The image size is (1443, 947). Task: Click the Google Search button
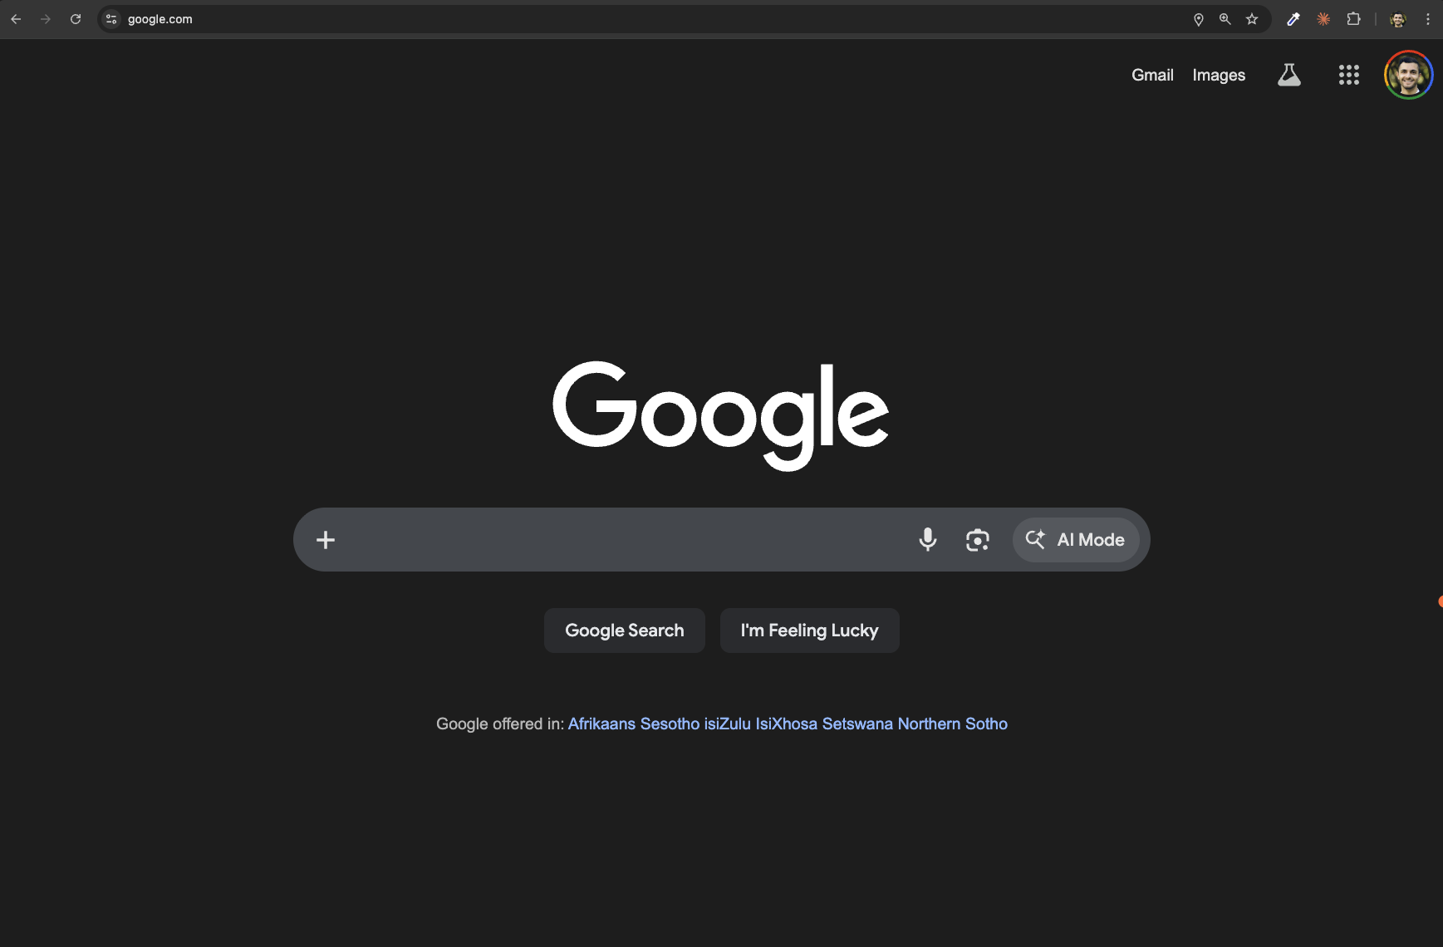pos(625,631)
